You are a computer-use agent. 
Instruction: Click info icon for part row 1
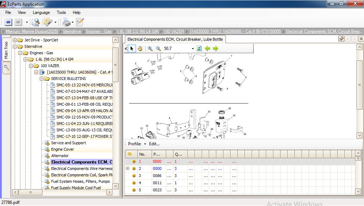134,161
